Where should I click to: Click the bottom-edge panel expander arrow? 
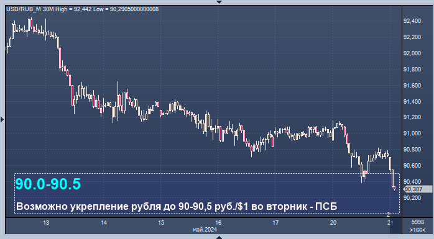pos(219,237)
